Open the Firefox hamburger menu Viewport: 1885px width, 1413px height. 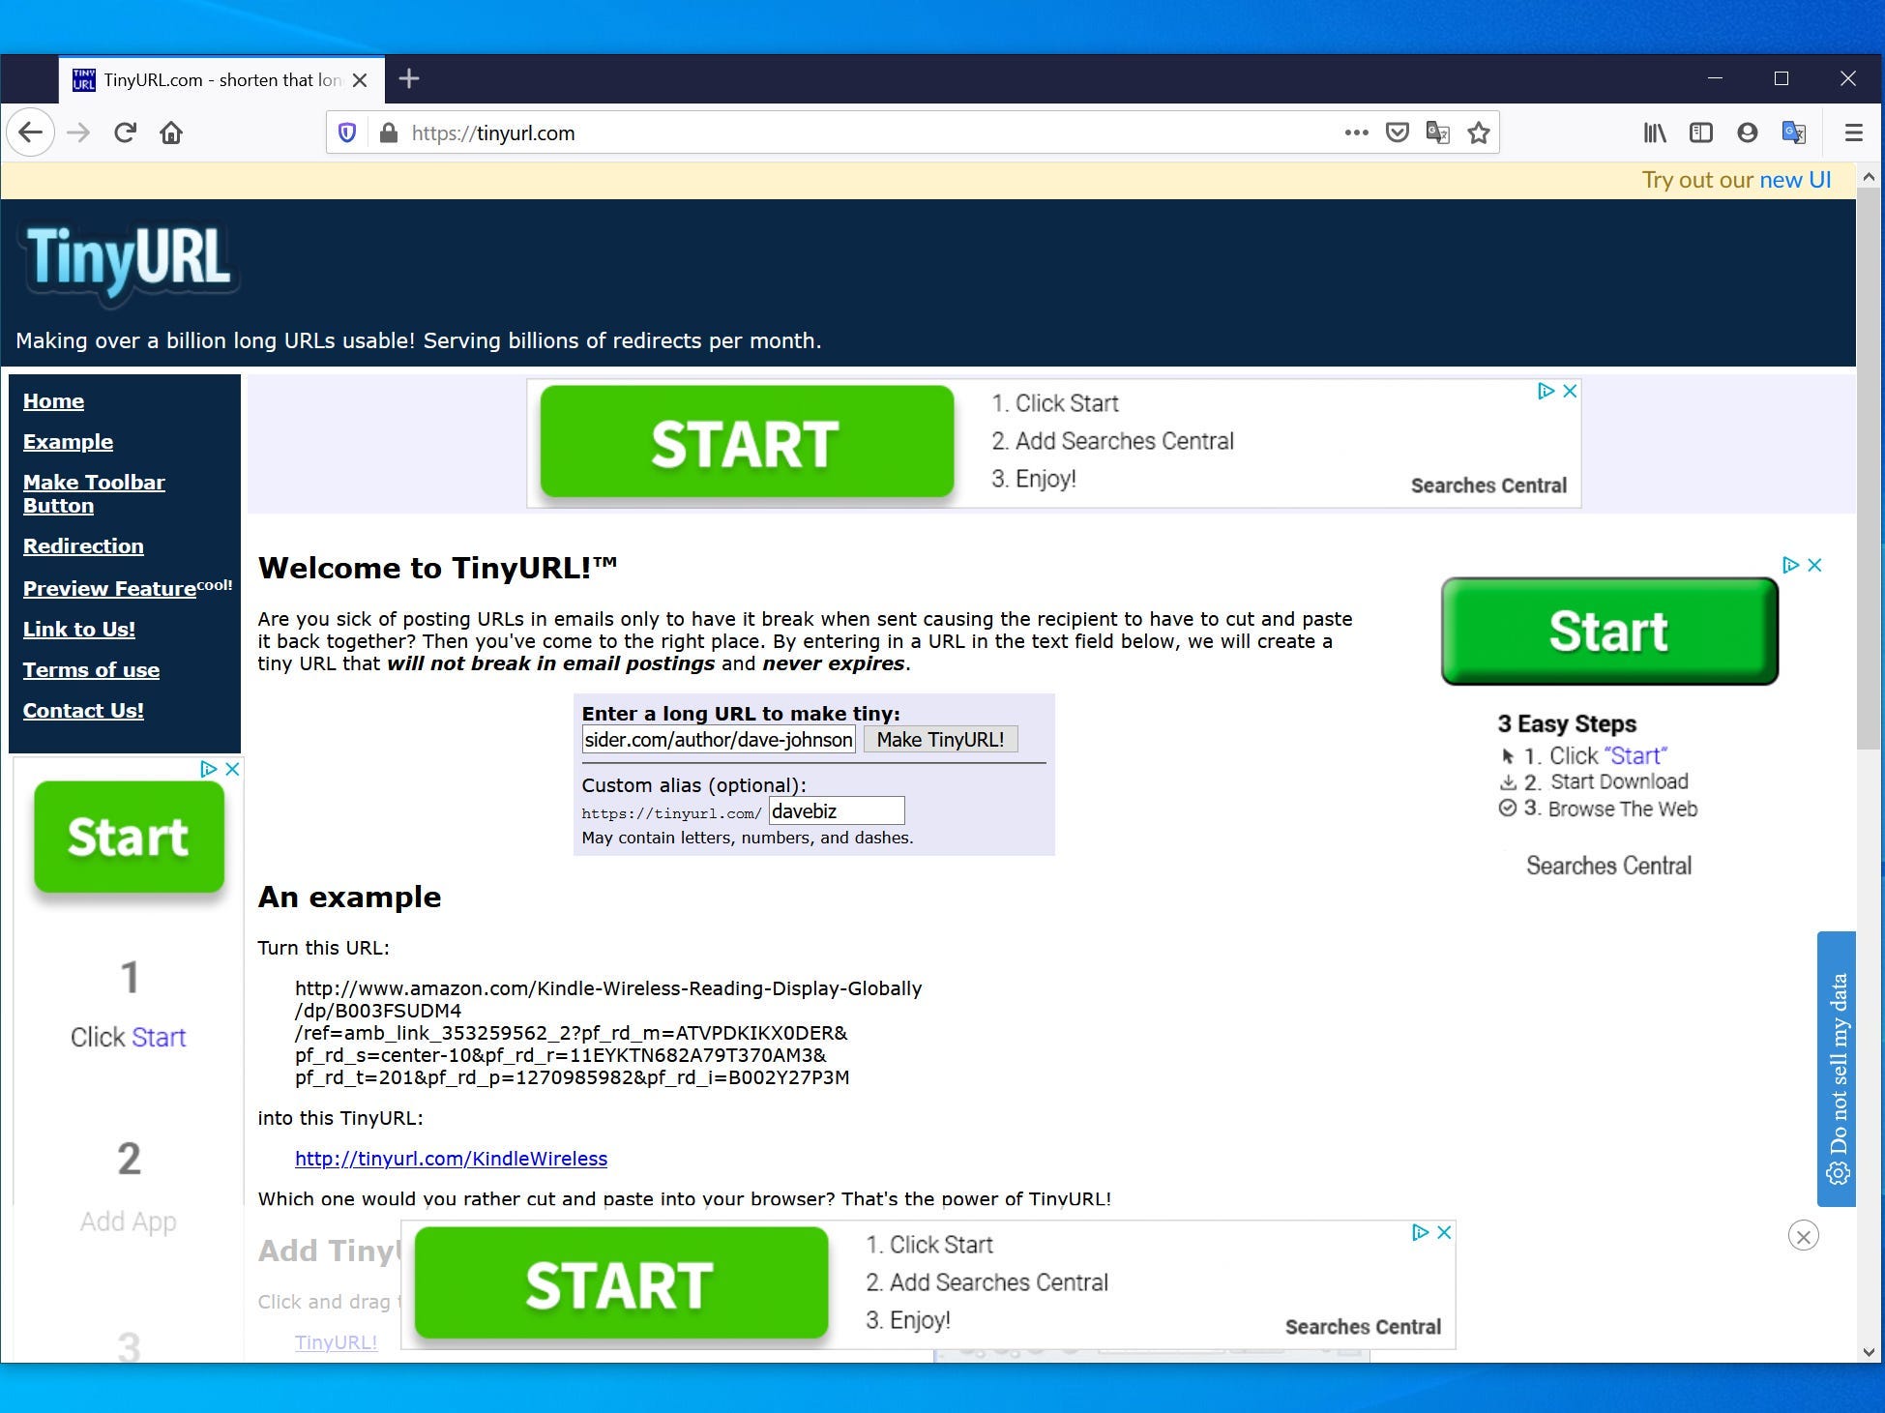pos(1853,132)
